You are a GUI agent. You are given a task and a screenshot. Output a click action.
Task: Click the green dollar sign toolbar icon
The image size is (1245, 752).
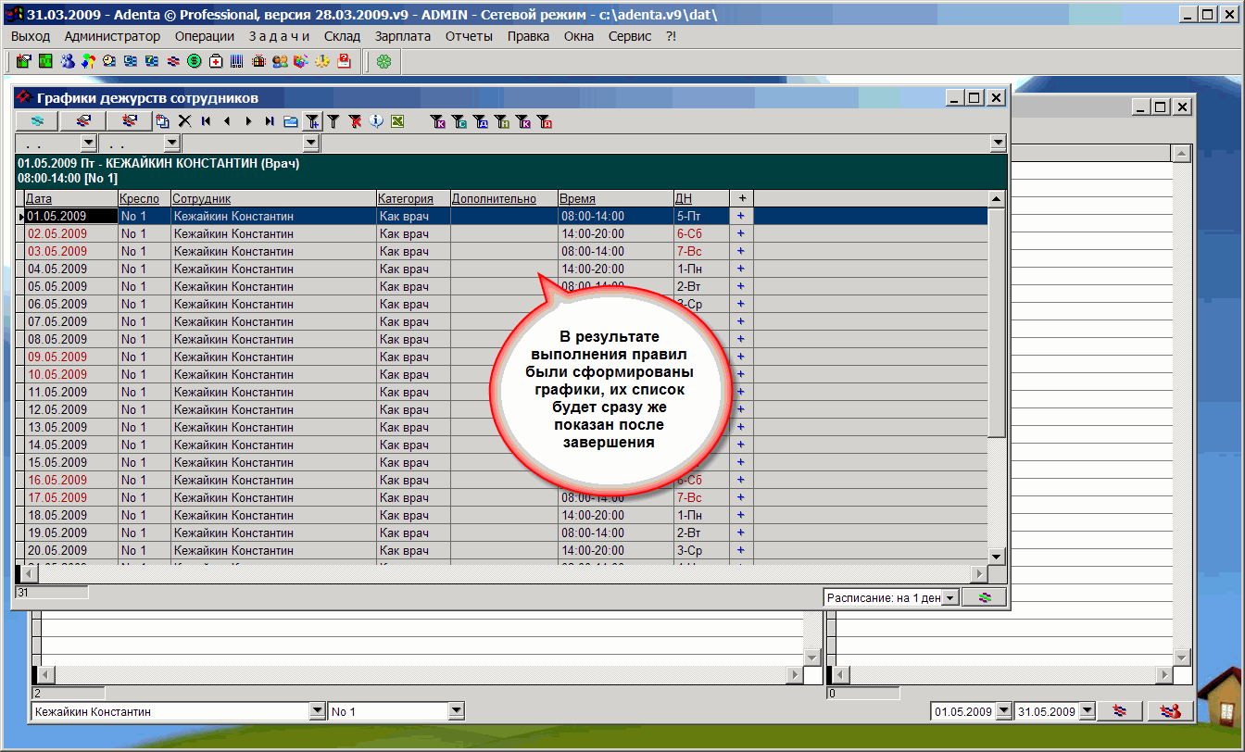(x=195, y=62)
